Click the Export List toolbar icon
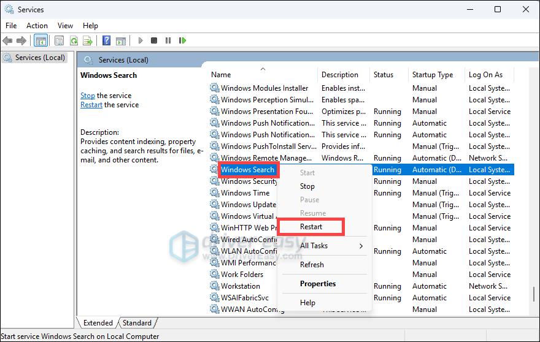The width and height of the screenshot is (540, 342). pyautogui.click(x=88, y=40)
